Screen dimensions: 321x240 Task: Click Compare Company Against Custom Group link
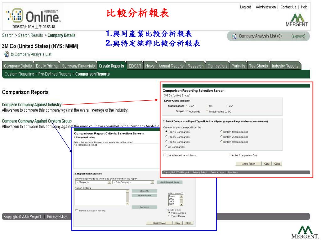click(37, 121)
